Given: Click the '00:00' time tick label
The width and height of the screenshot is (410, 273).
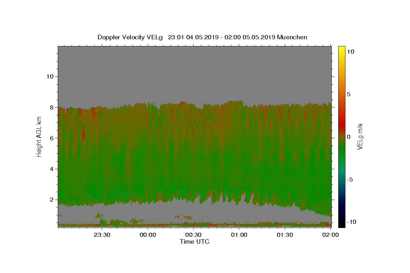Looking at the screenshot, I should click(148, 235).
